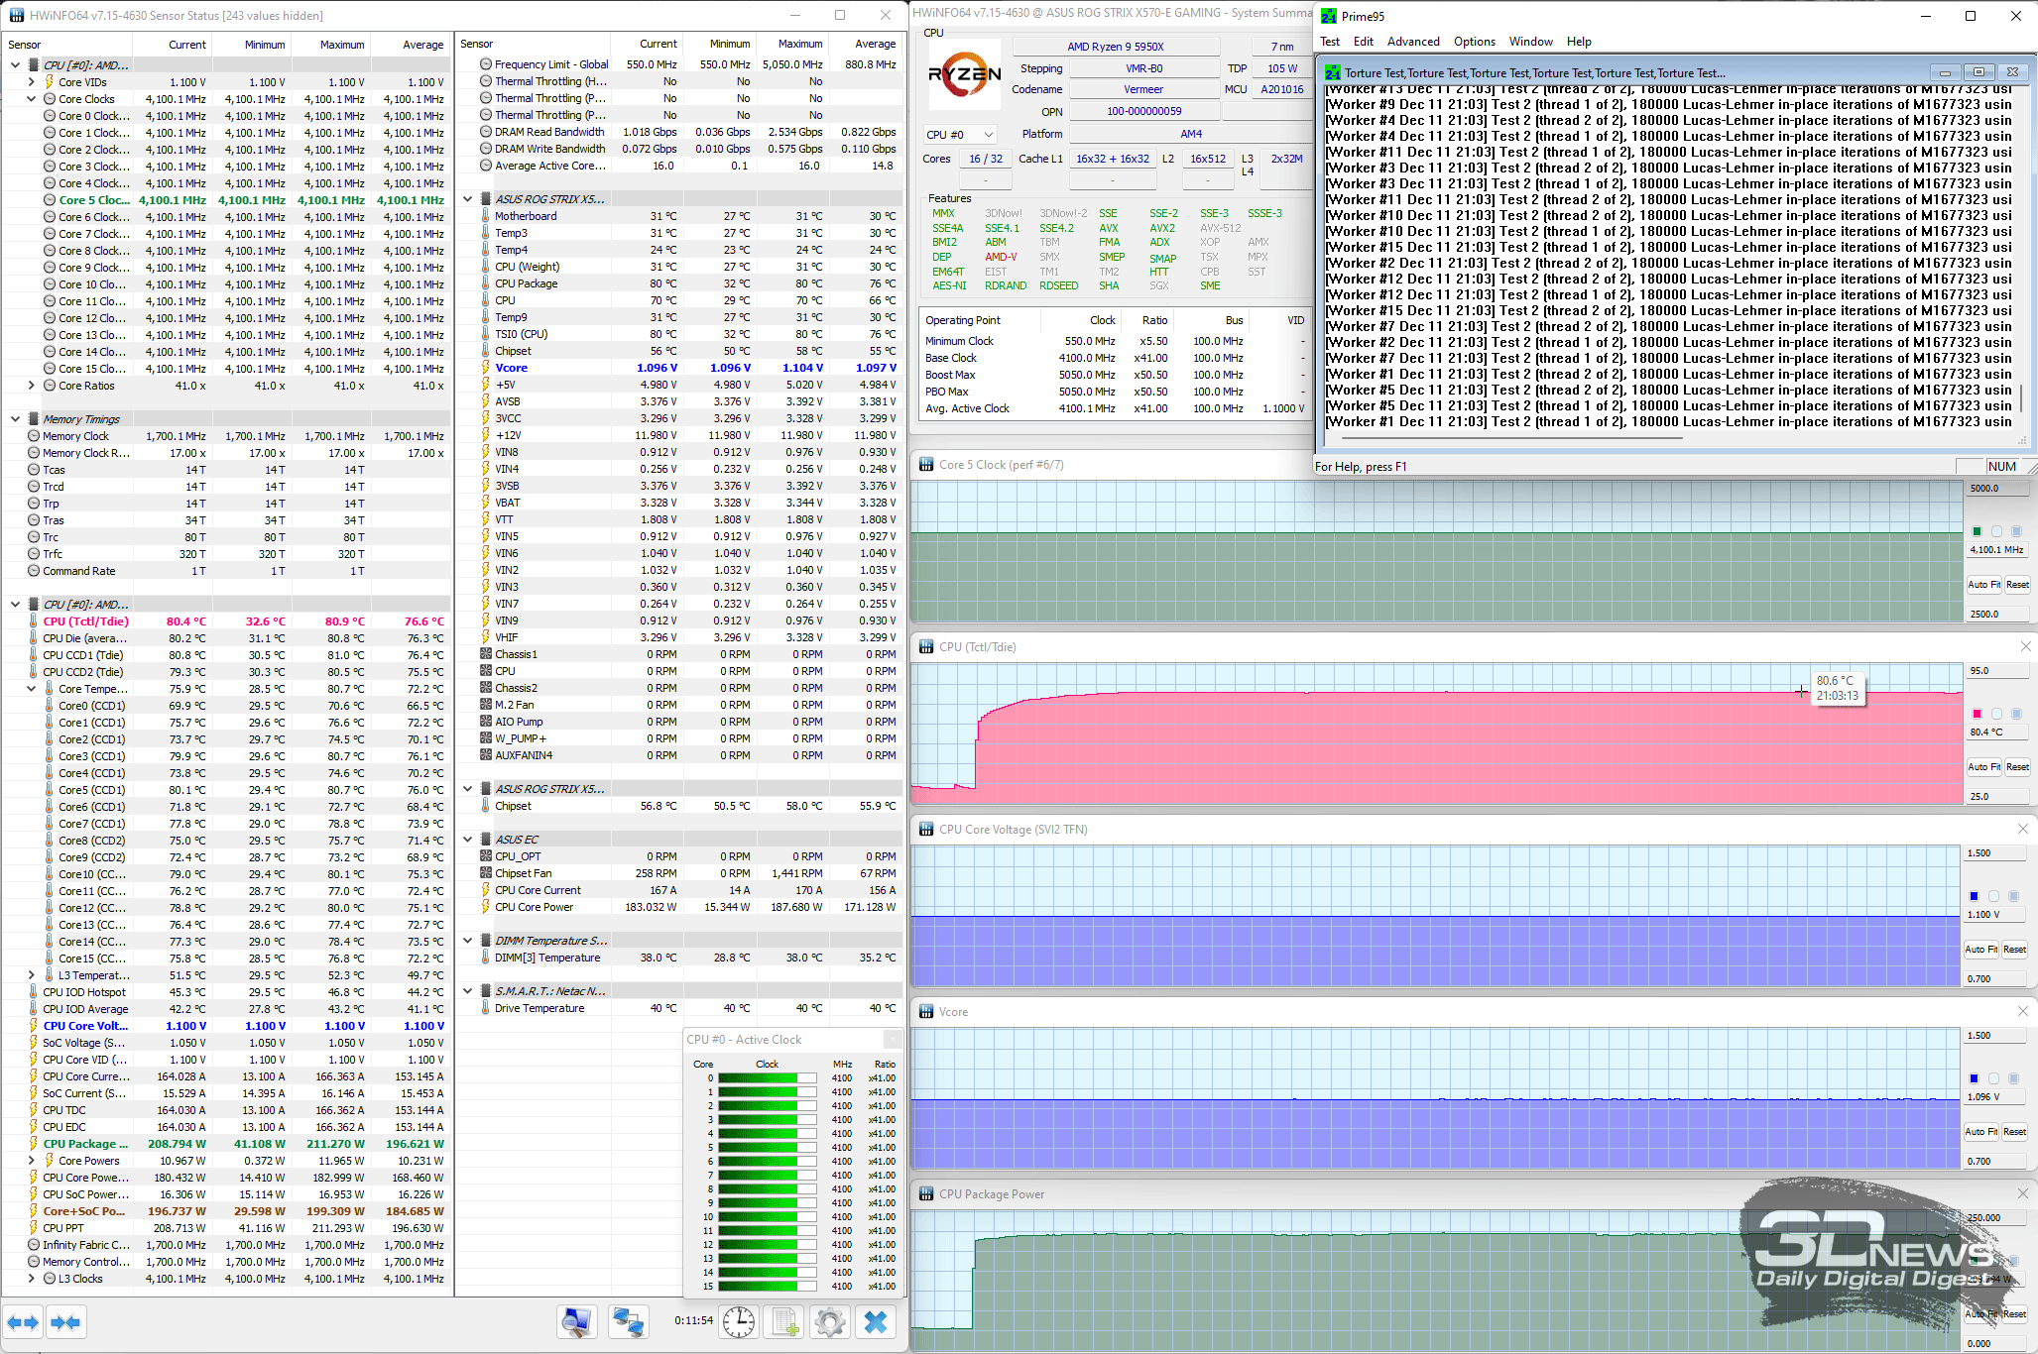2038x1354 pixels.
Task: Expand the L3 Clocks node
Action: [x=31, y=1279]
